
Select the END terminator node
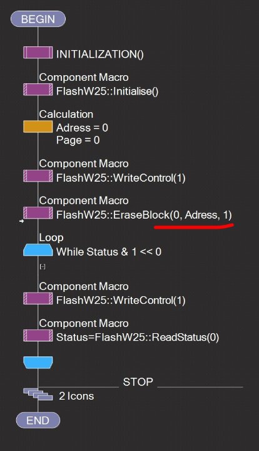[x=38, y=420]
